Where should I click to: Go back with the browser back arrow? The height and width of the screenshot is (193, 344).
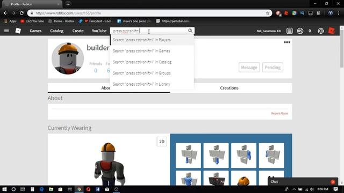(x=5, y=13)
